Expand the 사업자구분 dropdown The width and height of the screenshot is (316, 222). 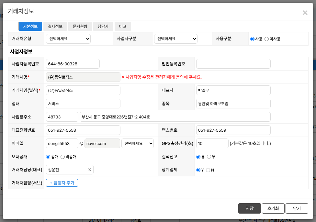(176, 39)
